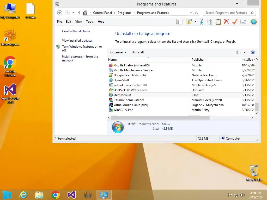Open the Edit menu
This screenshot has width=267, height=200.
tap(69, 22)
